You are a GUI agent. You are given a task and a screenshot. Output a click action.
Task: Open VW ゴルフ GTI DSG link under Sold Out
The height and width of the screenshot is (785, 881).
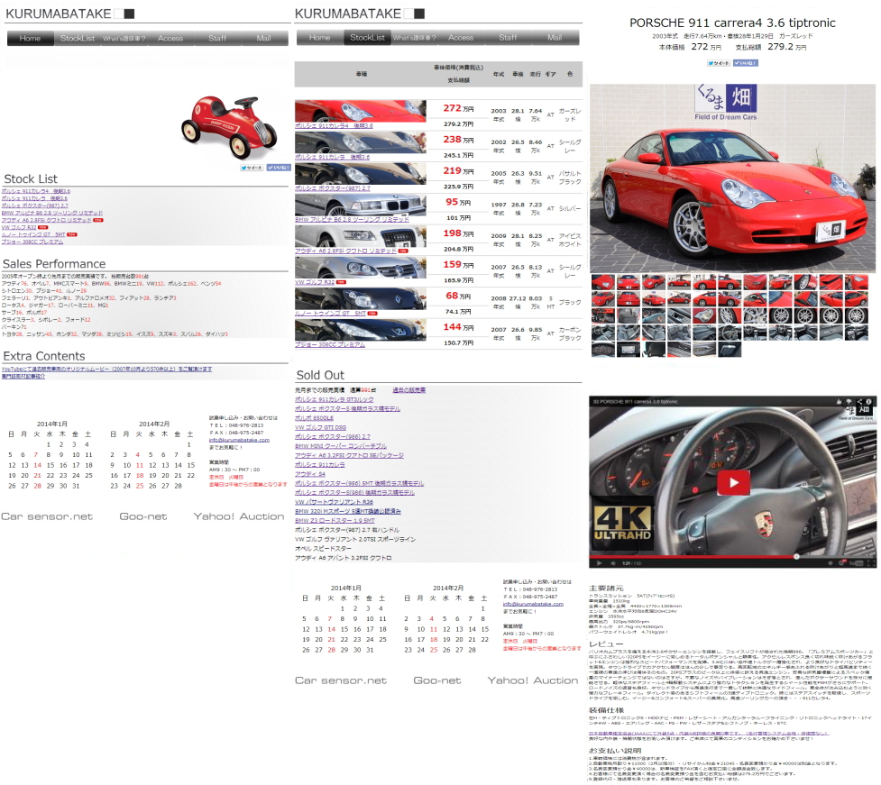[x=320, y=428]
